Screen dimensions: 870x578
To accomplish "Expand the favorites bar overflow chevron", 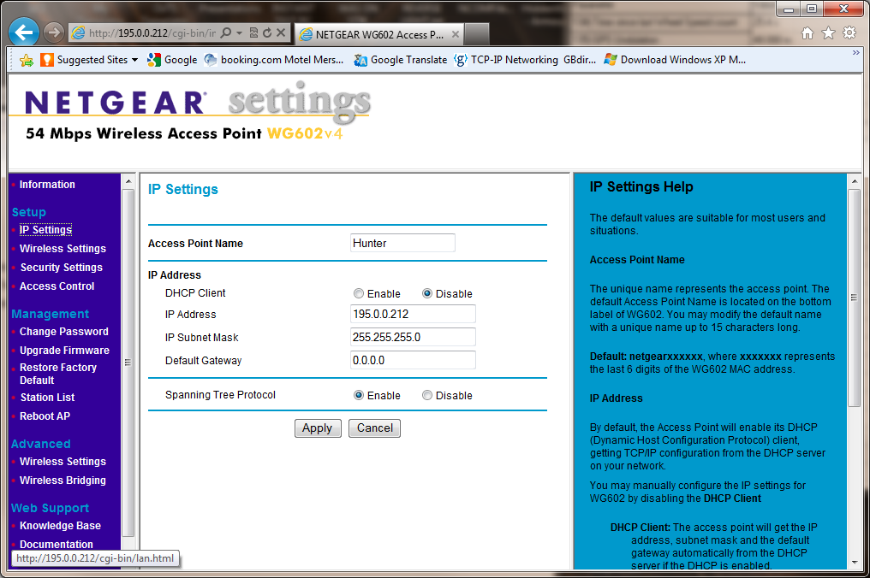I will pyautogui.click(x=855, y=53).
